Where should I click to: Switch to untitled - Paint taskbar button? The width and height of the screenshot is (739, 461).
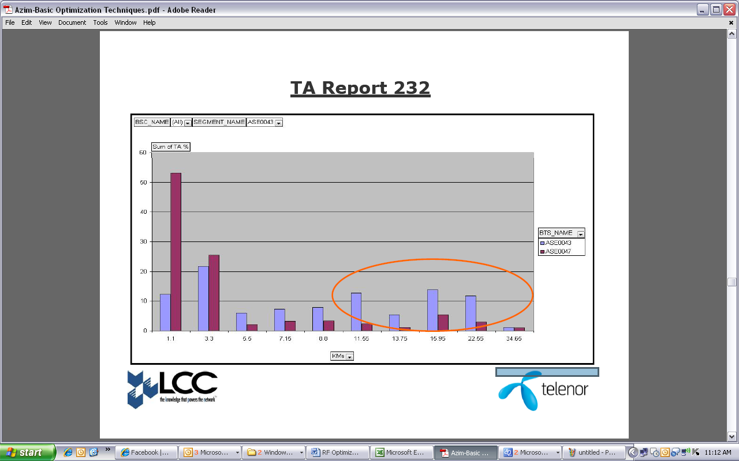(x=595, y=452)
